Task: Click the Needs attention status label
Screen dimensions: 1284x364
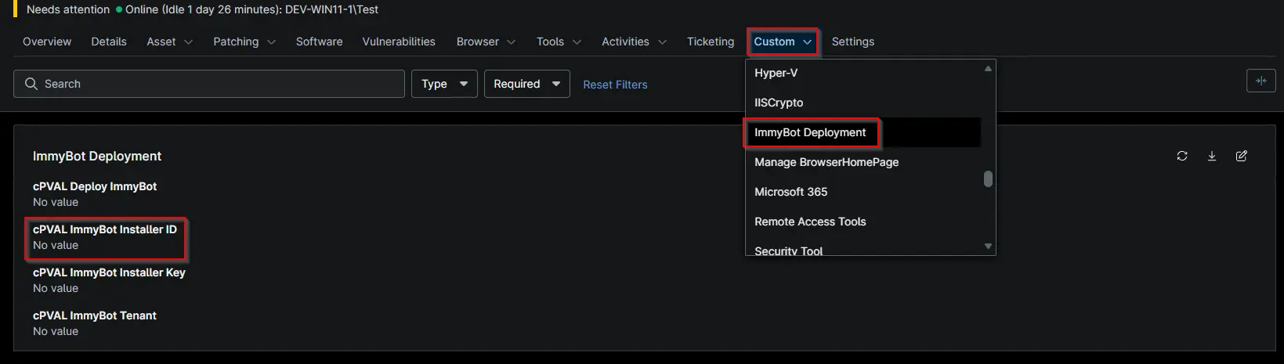Action: coord(68,9)
